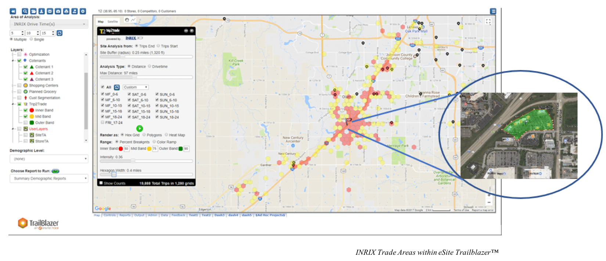Click the magnifier search toolbar icon
Image resolution: width=606 pixels, height=261 pixels.
[x=25, y=11]
